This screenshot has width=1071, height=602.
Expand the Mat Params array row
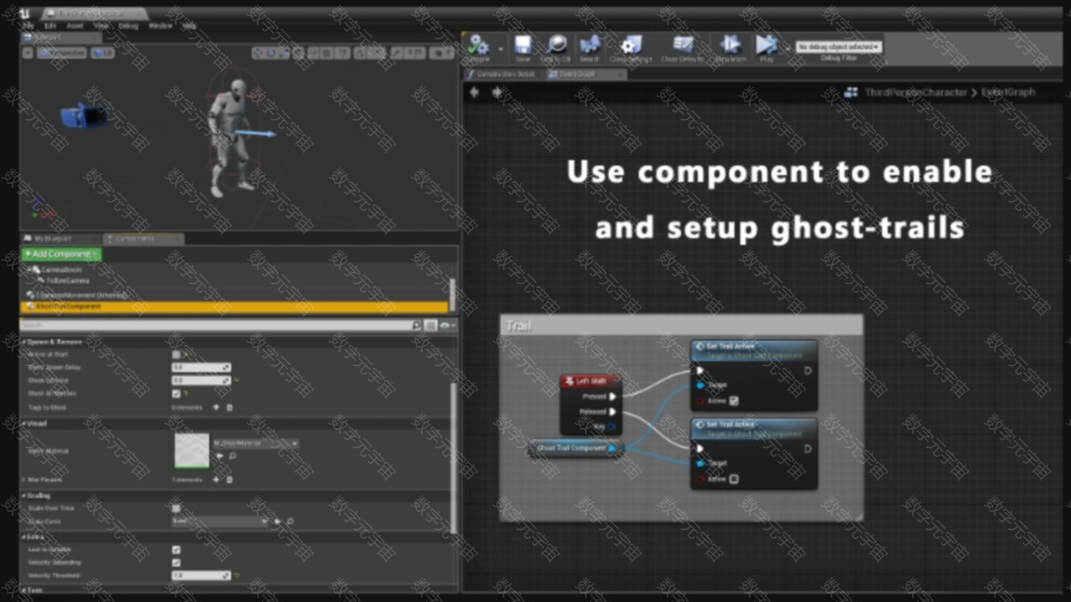[23, 480]
